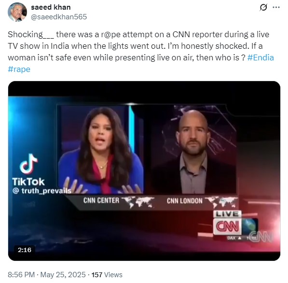Click the globe graphic beside the CNN logo
Screen dimensions: 288x283
[250, 226]
